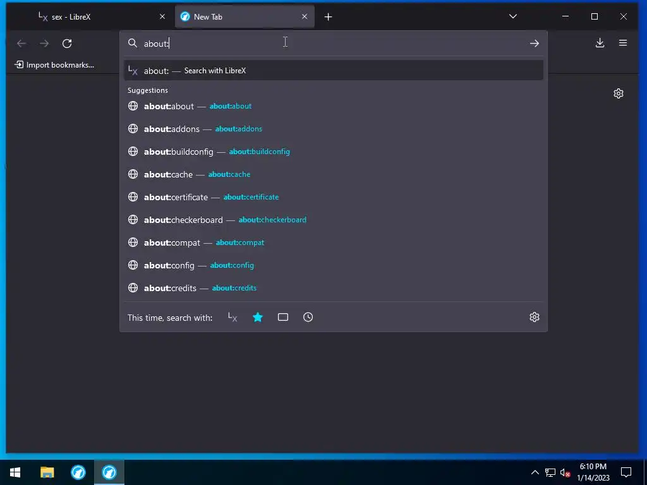Choose the about:cache suggestion

(x=334, y=174)
